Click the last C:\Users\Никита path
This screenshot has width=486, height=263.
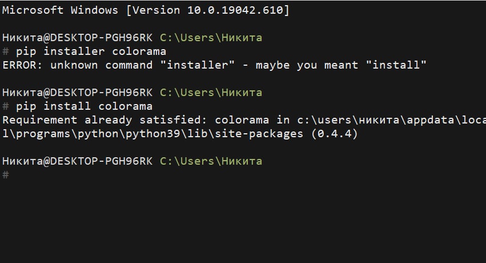click(x=211, y=161)
